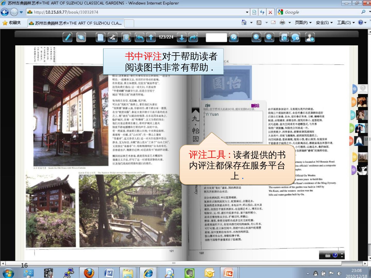This screenshot has width=371, height=278.
Task: Select the pencil annotation tool
Action: pyautogui.click(x=68, y=37)
